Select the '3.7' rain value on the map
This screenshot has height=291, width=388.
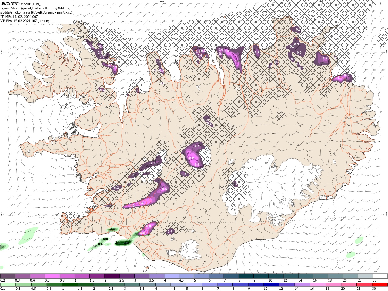[x=127, y=243]
